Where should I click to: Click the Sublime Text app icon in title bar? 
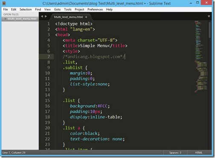pos(4,3)
